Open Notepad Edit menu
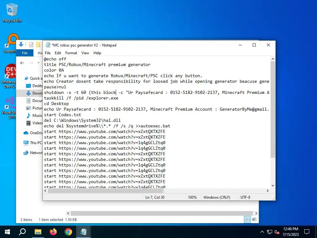Image resolution: width=317 pixels, height=238 pixels. tap(58, 53)
